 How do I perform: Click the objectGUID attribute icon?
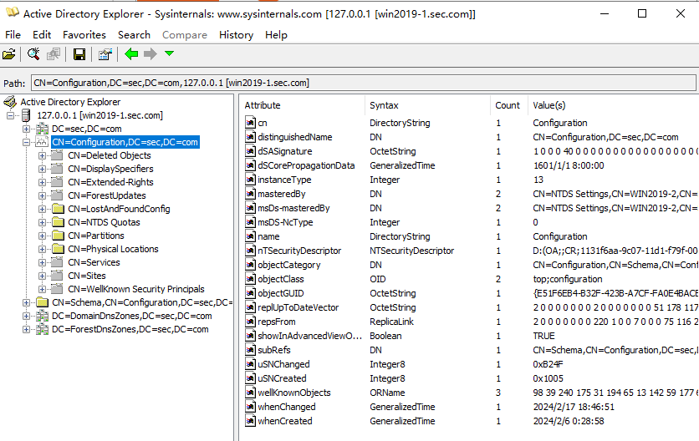(x=250, y=293)
